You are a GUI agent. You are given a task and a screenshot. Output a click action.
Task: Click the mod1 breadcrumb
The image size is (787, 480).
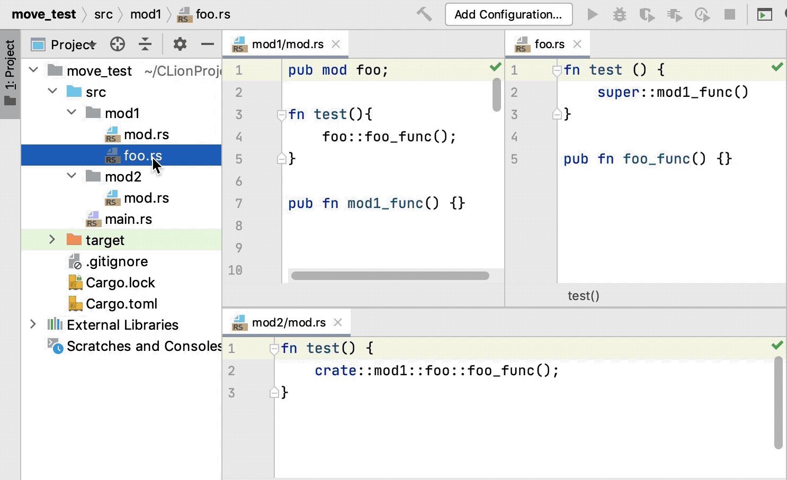[146, 14]
